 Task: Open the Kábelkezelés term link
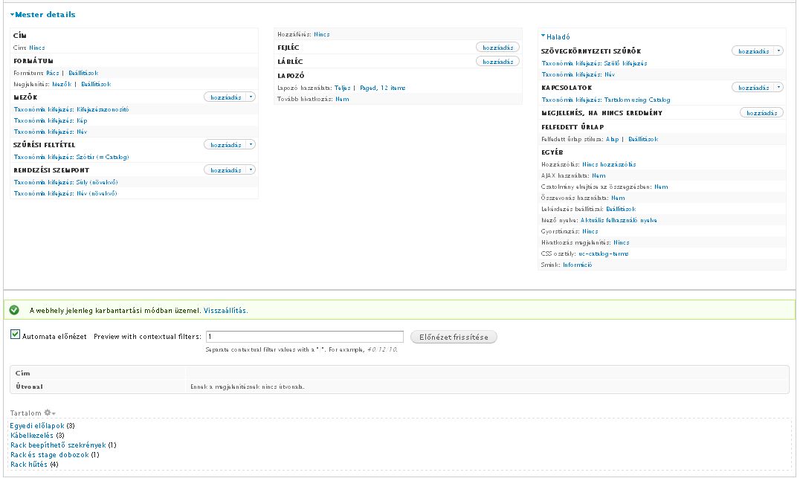(x=31, y=435)
